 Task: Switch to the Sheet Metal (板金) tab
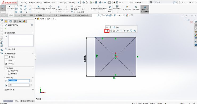25,15
